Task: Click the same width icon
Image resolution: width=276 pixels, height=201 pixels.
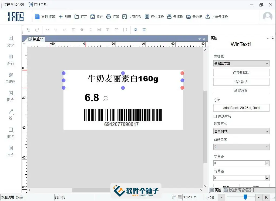Action: (x=99, y=30)
